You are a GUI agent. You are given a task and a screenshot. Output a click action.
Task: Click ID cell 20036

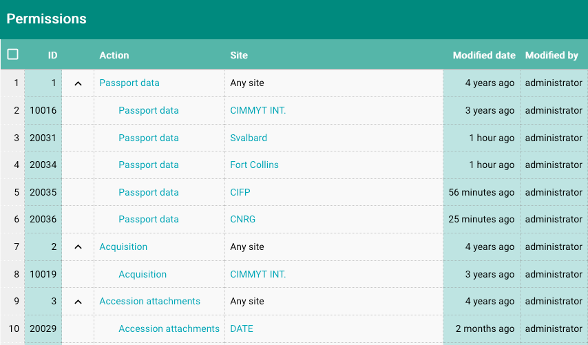coord(43,219)
